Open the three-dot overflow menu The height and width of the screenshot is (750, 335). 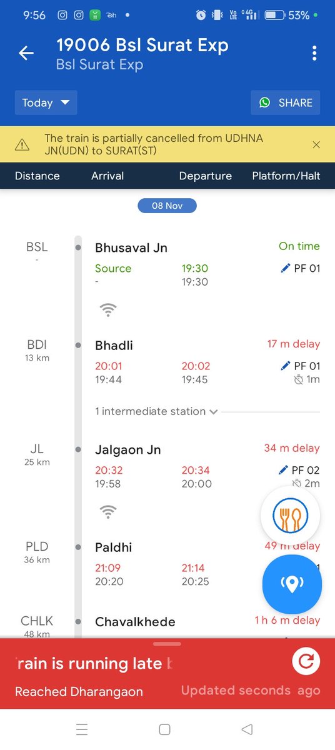click(314, 53)
